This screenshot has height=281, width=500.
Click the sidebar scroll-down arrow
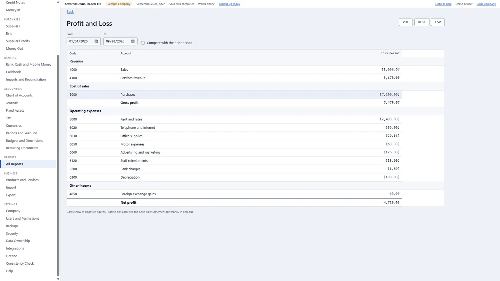tap(58, 279)
